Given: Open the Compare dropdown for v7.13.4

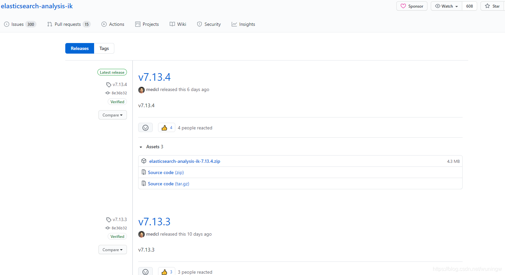Looking at the screenshot, I should [113, 115].
